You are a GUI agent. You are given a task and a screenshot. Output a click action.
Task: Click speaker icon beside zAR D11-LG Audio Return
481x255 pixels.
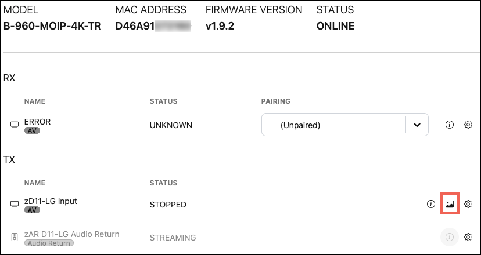click(x=15, y=238)
